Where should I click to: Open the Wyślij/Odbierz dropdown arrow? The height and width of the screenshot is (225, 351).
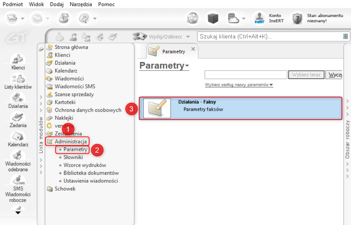[x=188, y=37]
